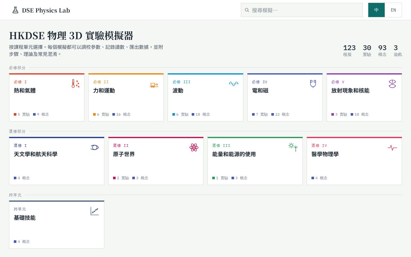Click 16 概念 count on 力和運動 card

pyautogui.click(x=121, y=114)
